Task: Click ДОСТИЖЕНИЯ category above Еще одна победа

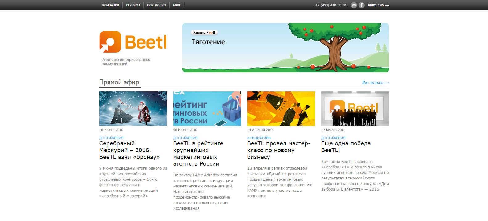Action: tap(333, 138)
